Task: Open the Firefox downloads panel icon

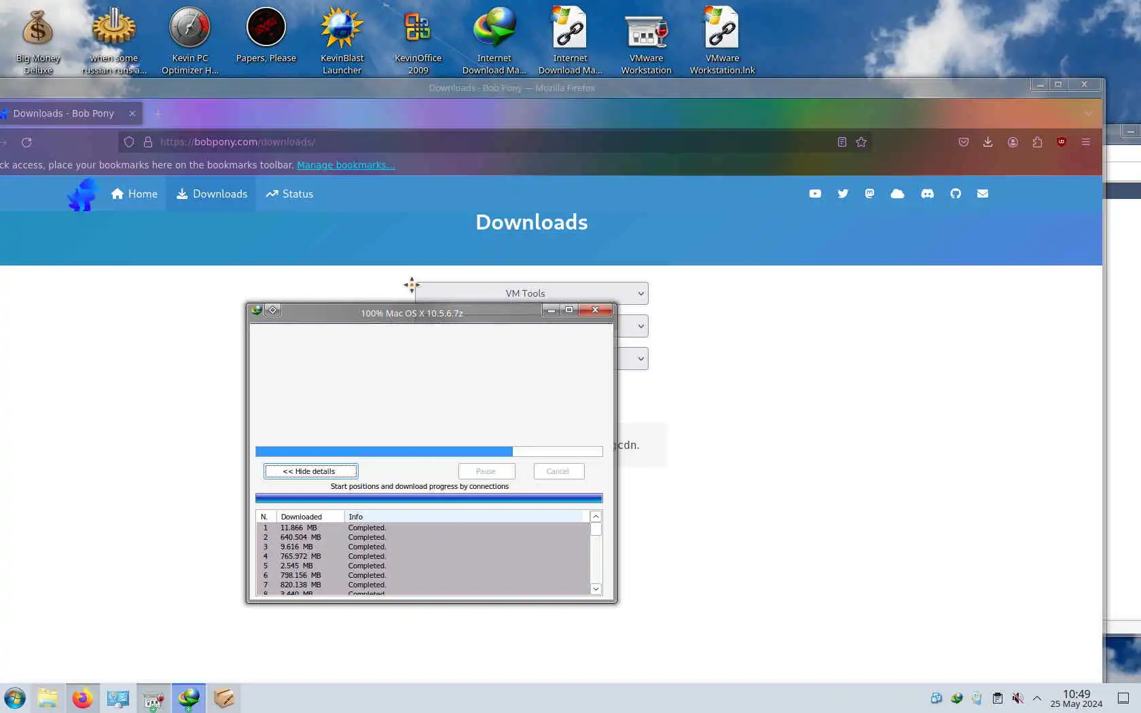Action: 988,142
